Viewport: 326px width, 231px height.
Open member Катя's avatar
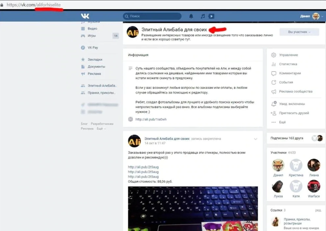click(296, 186)
